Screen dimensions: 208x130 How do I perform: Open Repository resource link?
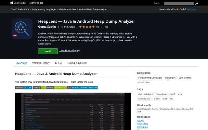[142, 124]
